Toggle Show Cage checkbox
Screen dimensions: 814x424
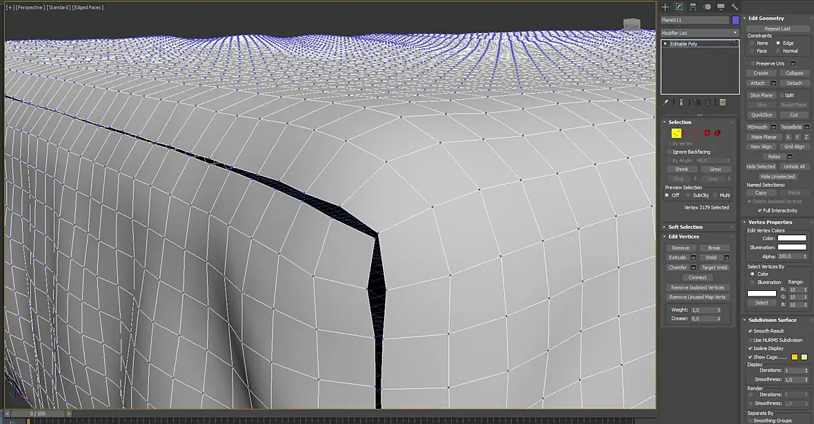[x=751, y=357]
